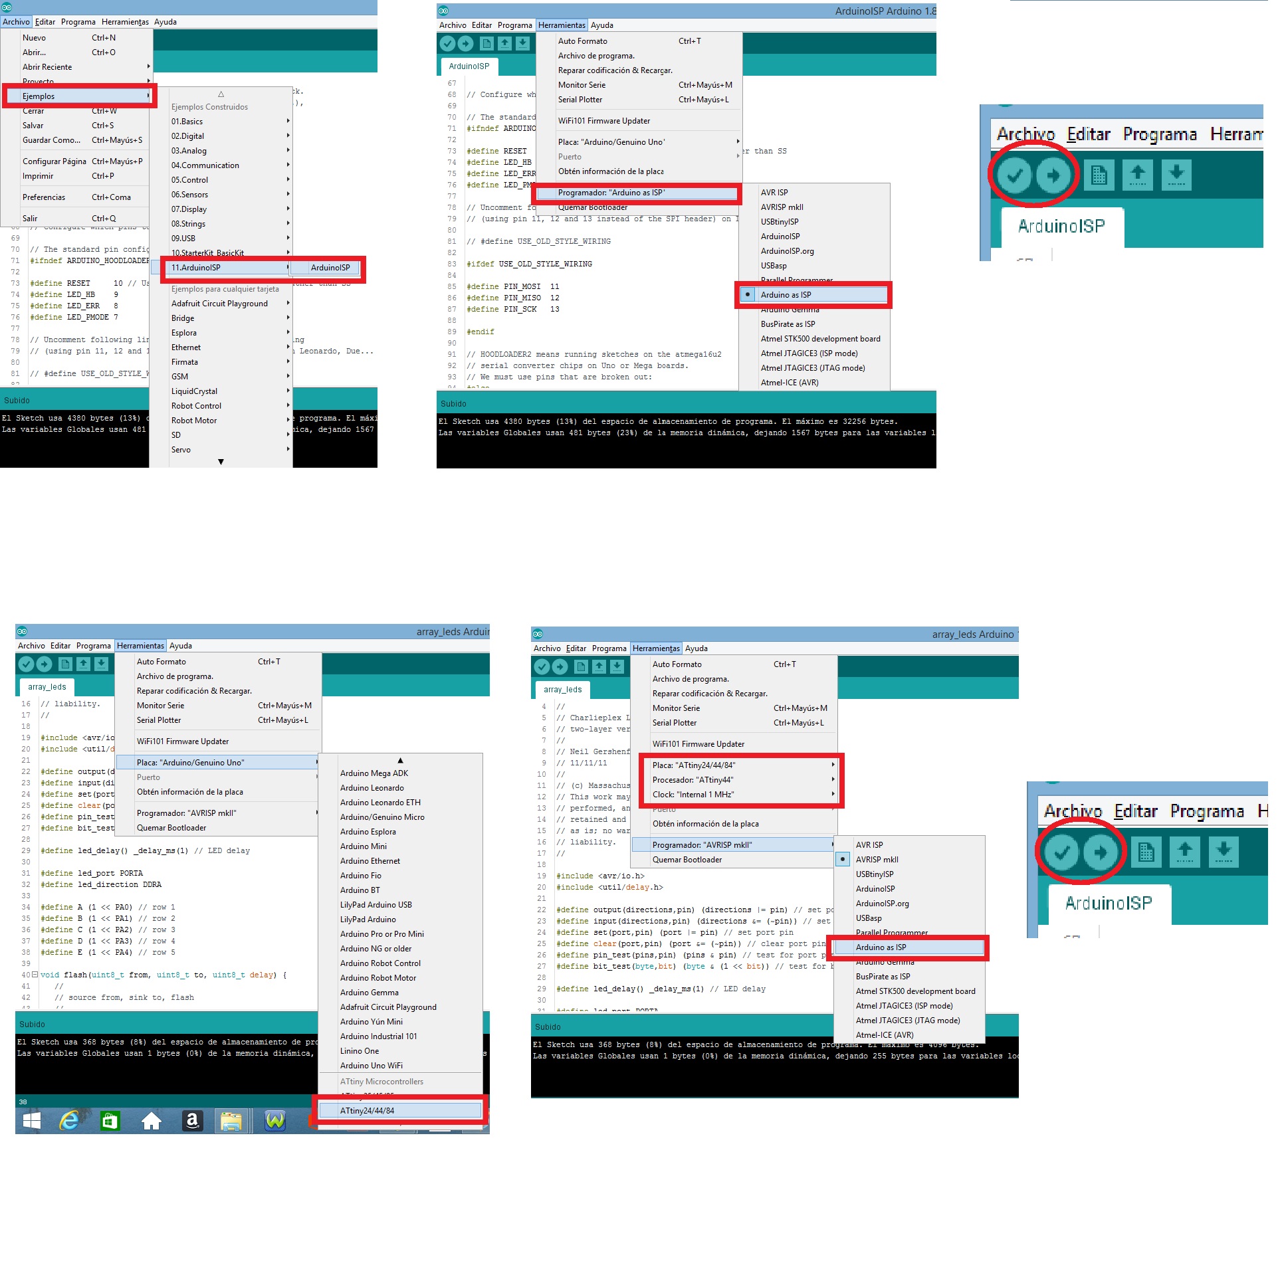Viewport: 1284px width, 1273px height.
Task: Click 'ArduinoISP' tab in enlarged crop beside array_leds
Action: 1109,904
